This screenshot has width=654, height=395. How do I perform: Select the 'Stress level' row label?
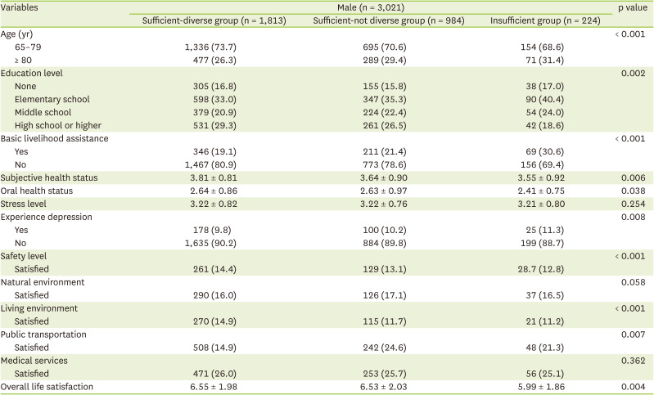[x=24, y=204]
